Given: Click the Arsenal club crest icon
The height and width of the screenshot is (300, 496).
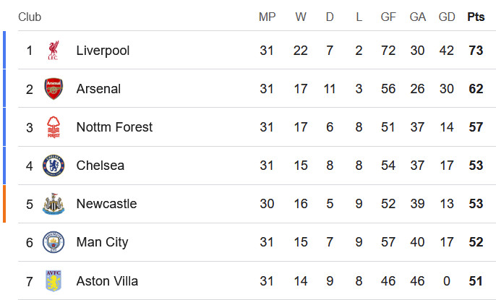Looking at the screenshot, I should [x=54, y=89].
